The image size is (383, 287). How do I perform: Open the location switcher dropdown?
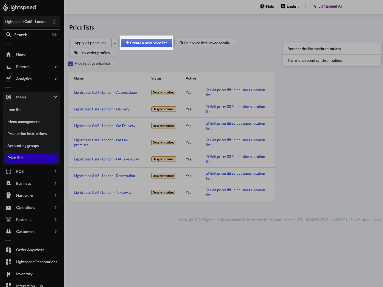(x=31, y=22)
